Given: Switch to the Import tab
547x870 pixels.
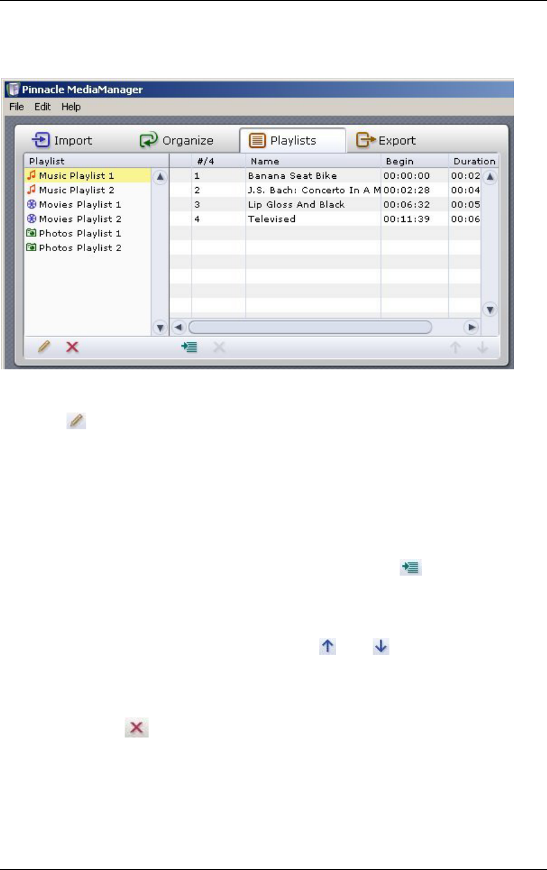Looking at the screenshot, I should coord(62,140).
